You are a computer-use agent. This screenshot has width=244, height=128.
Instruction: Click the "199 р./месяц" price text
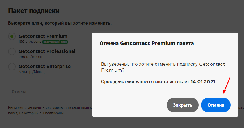(30, 42)
